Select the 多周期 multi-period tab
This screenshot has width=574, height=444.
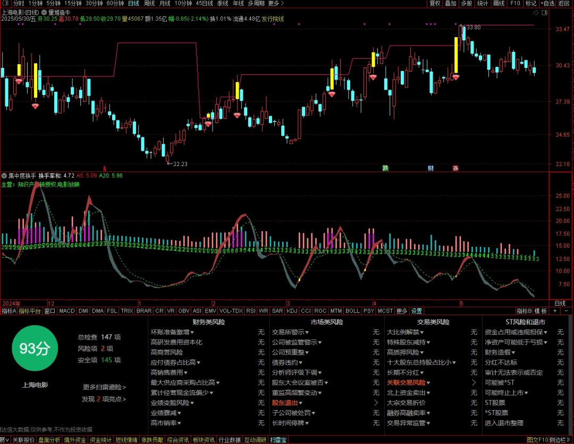256,3
